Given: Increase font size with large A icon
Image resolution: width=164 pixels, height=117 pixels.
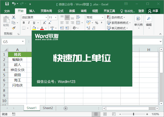Looking at the screenshot, I should [x=44, y=23].
